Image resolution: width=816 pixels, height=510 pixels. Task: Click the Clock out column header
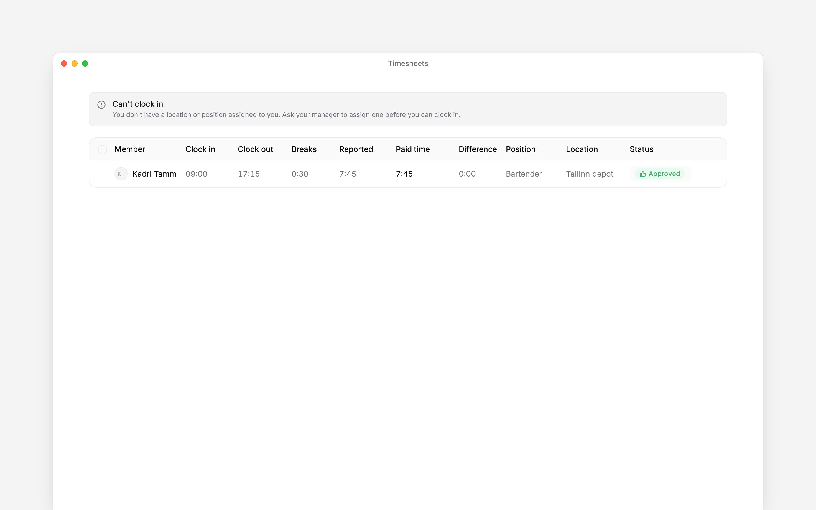pos(255,149)
